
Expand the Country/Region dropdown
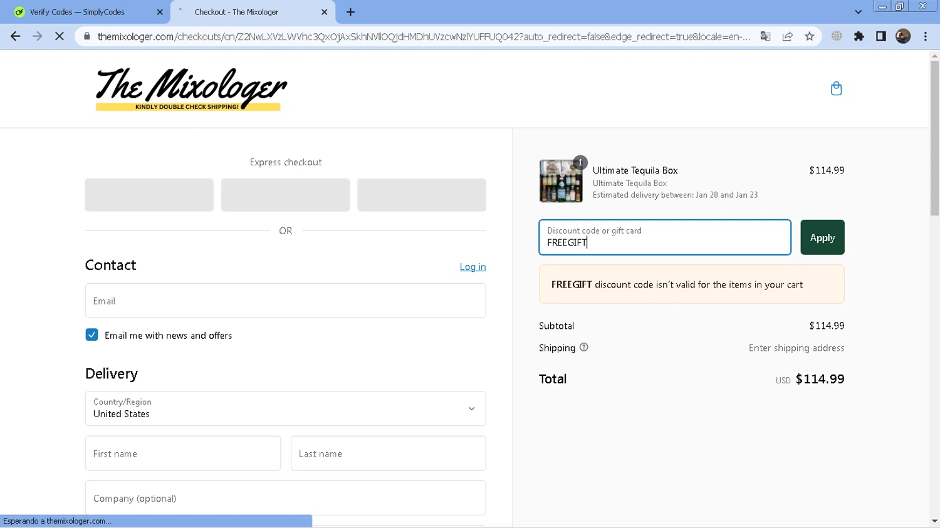pos(285,408)
